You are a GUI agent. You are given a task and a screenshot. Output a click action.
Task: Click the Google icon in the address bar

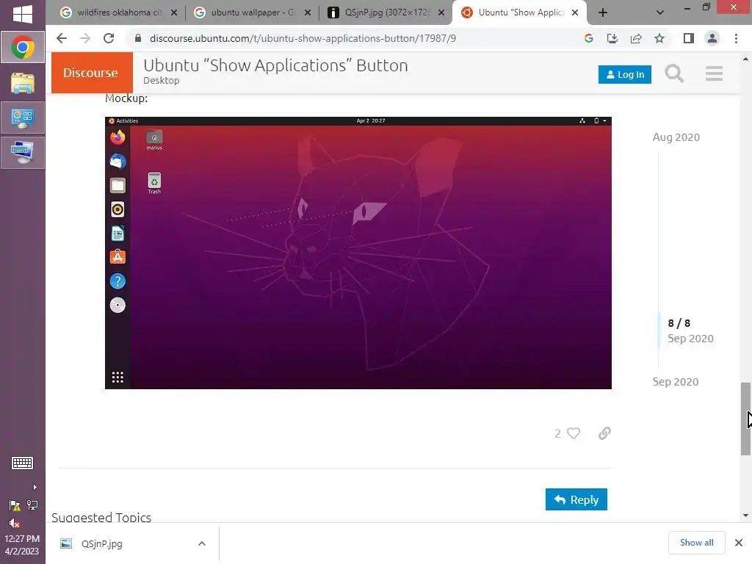tap(589, 38)
